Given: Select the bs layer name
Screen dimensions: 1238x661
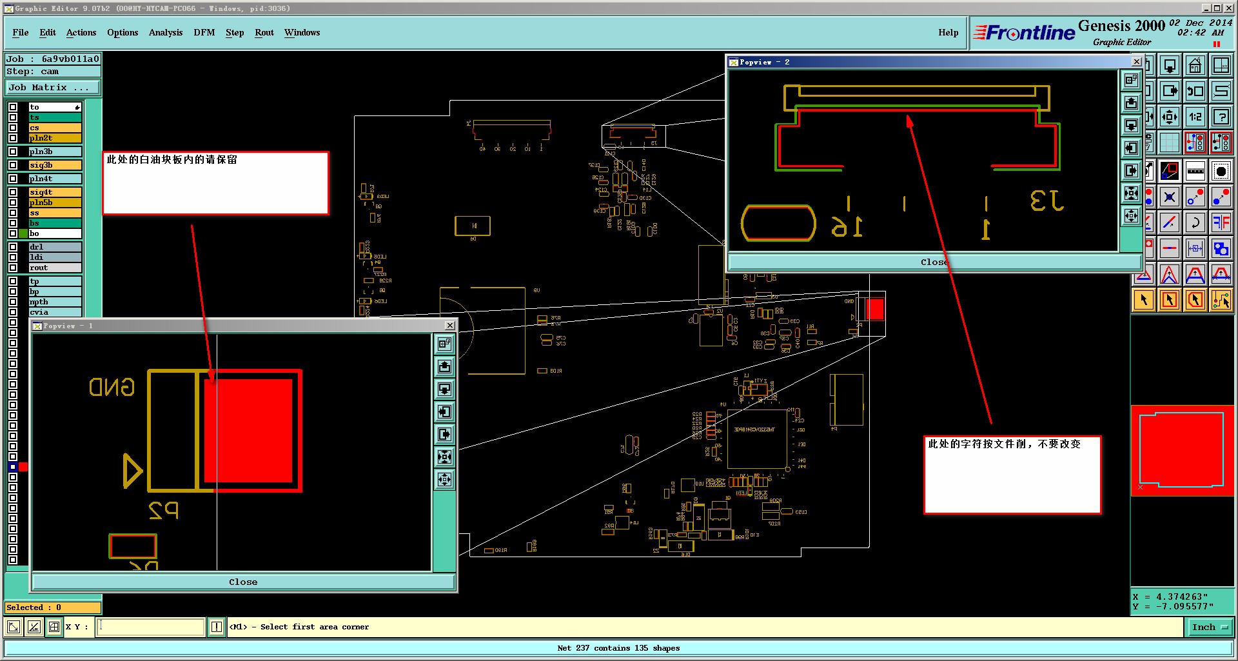Looking at the screenshot, I should [55, 223].
